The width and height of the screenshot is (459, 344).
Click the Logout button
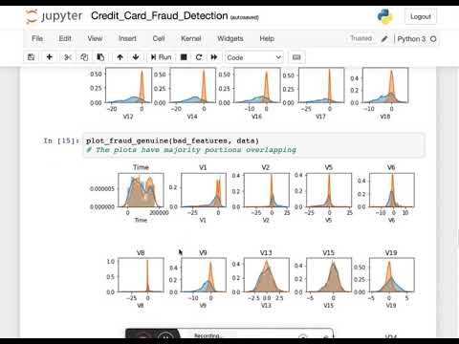point(421,16)
